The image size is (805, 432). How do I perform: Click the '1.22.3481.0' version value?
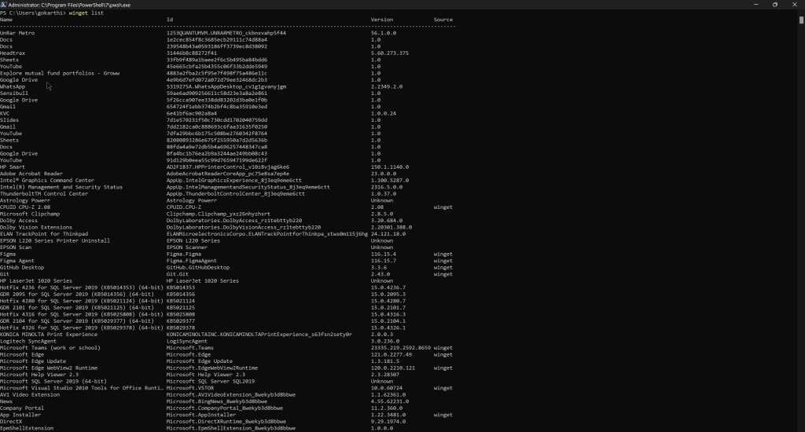(388, 414)
